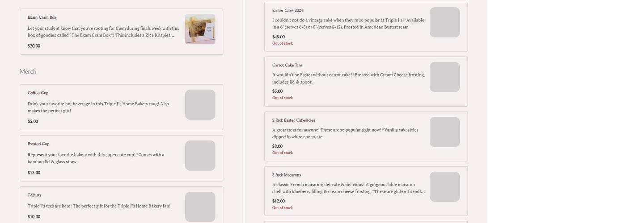This screenshot has width=626, height=223.
Task: Open the Exam Cram Box title
Action: (x=42, y=17)
